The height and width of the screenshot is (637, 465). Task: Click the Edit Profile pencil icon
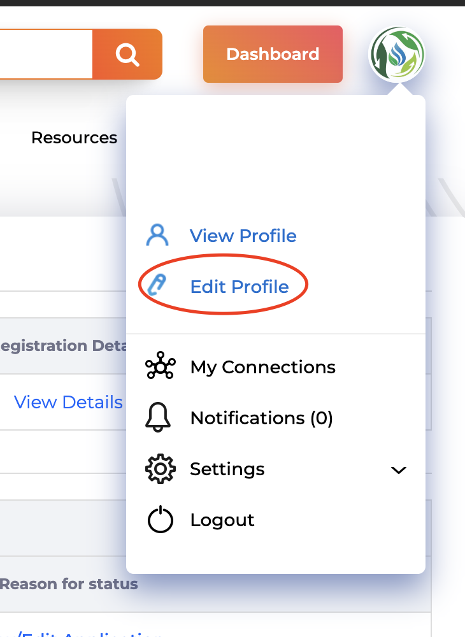point(157,286)
